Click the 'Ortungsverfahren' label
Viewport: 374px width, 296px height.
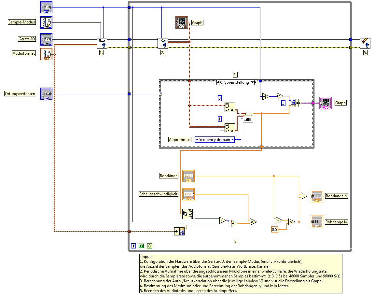pos(20,93)
